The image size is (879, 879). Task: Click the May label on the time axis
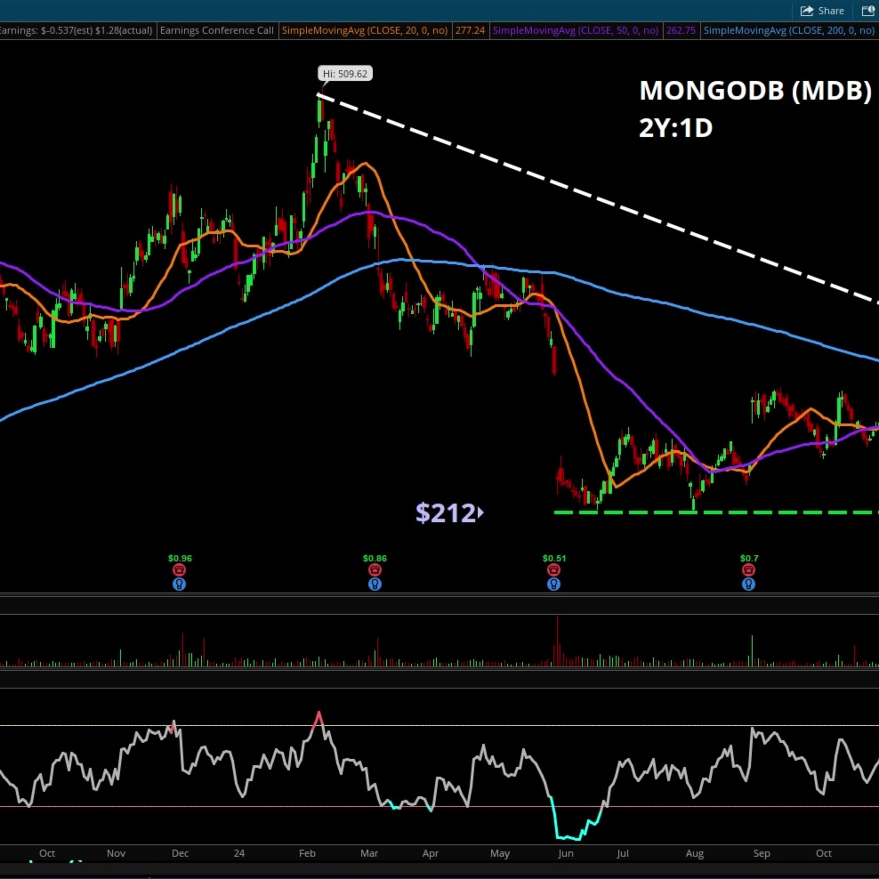point(500,854)
